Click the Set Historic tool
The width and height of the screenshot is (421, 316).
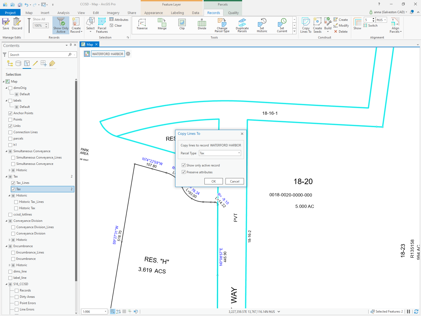tap(262, 25)
